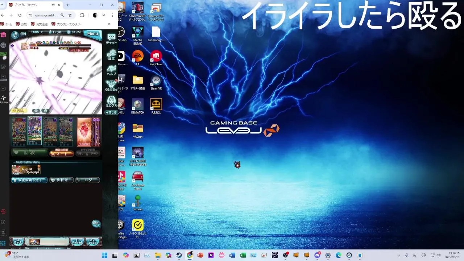Open the 設定 settings gear icon
The image size is (464, 261).
tap(111, 55)
